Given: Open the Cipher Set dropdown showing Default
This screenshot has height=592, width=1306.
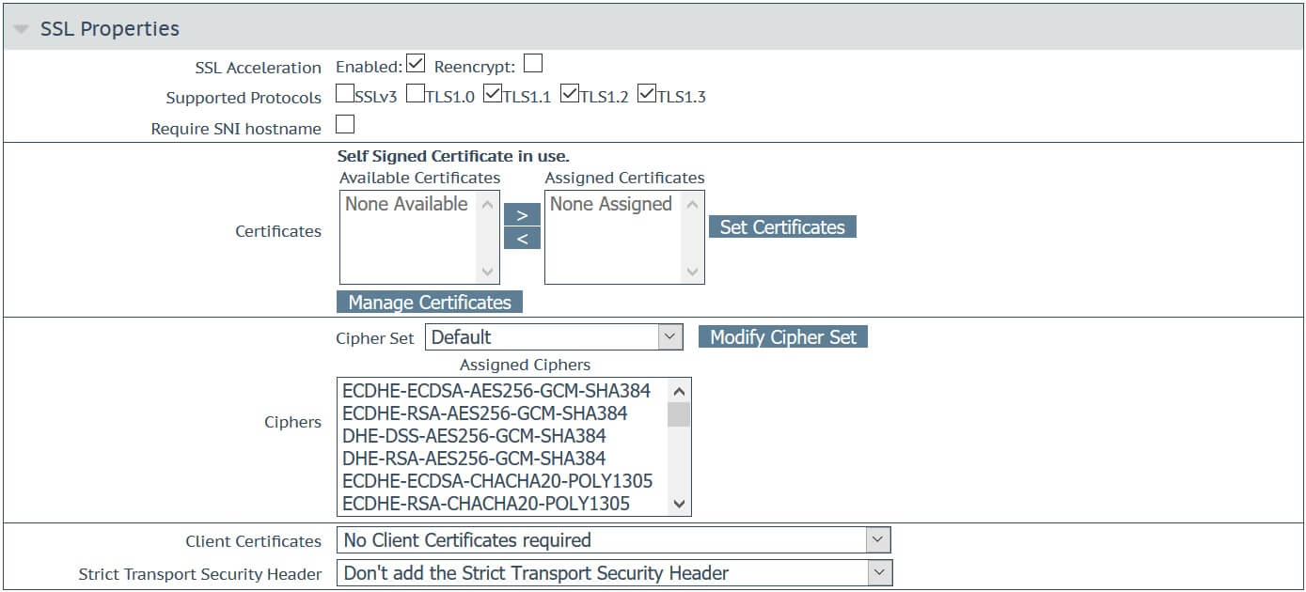Looking at the screenshot, I should [x=555, y=336].
